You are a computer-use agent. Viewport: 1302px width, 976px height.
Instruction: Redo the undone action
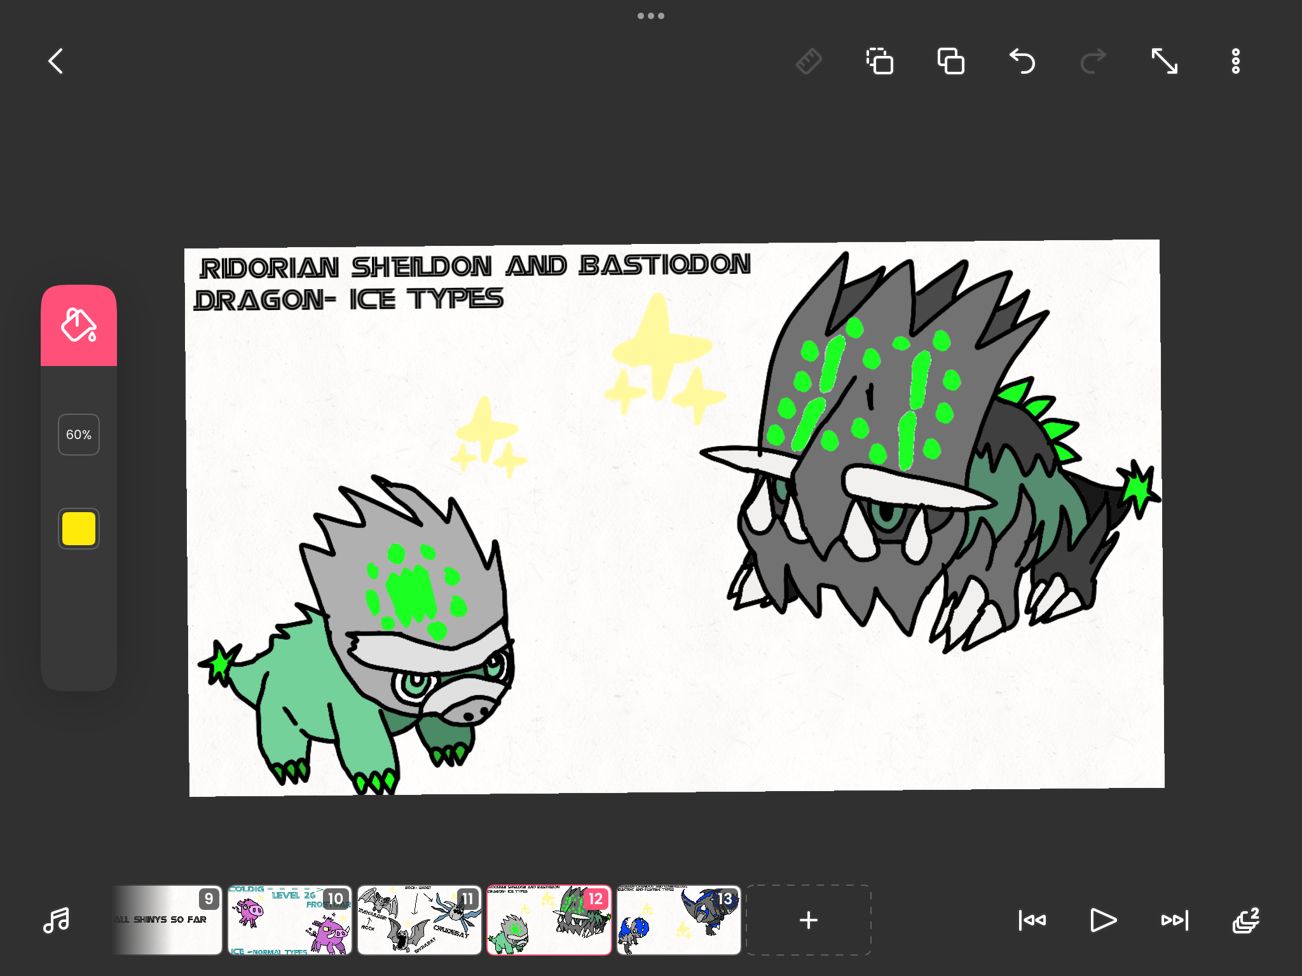coord(1093,61)
